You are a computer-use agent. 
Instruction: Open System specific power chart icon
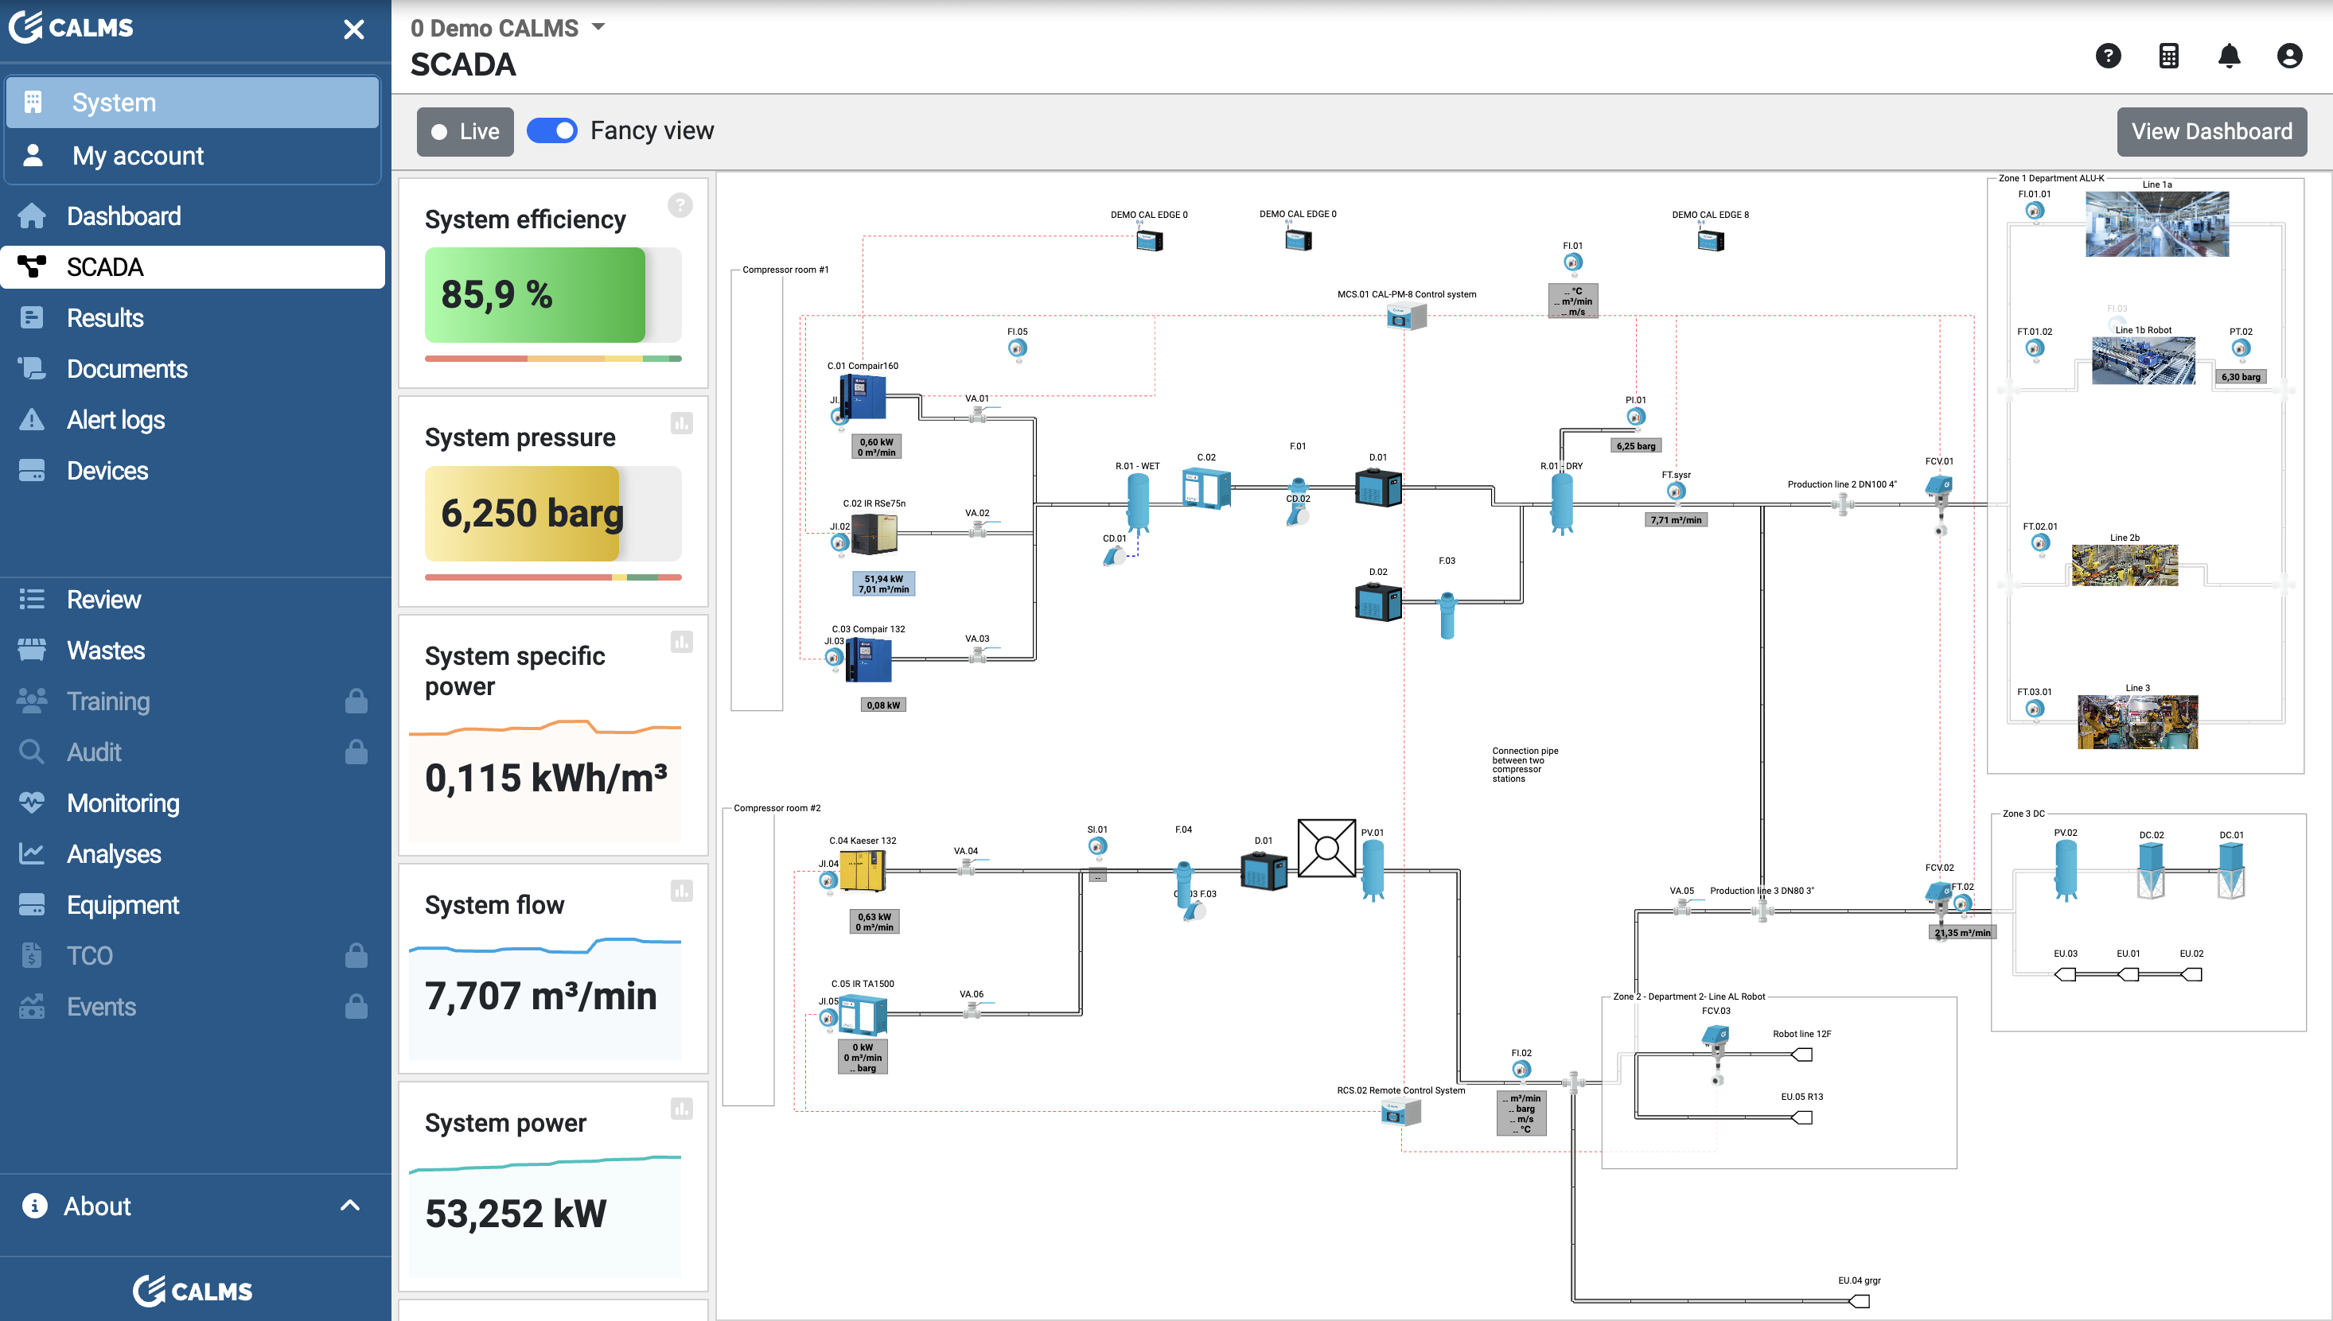click(681, 642)
